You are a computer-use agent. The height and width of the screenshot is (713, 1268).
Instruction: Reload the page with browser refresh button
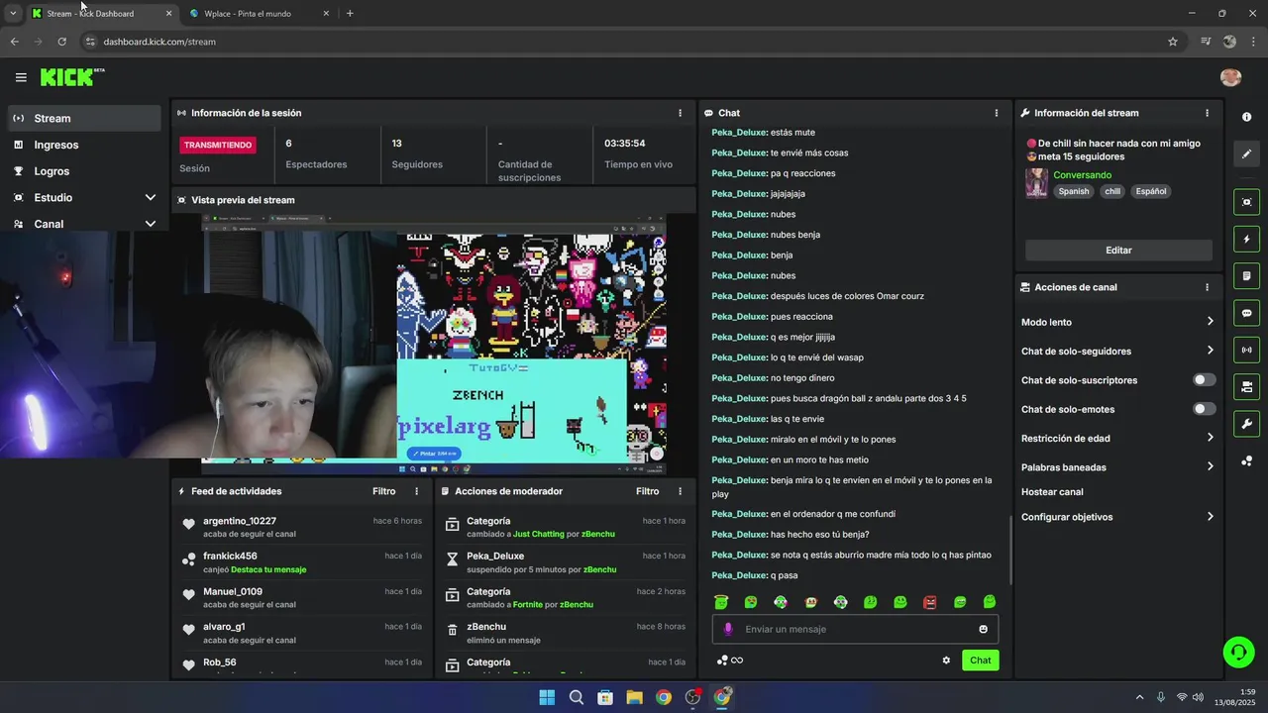click(61, 42)
